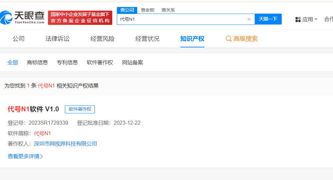Image resolution: width=333 pixels, height=180 pixels.
Task: Open the 合作 menu item
Action: pos(329,19)
